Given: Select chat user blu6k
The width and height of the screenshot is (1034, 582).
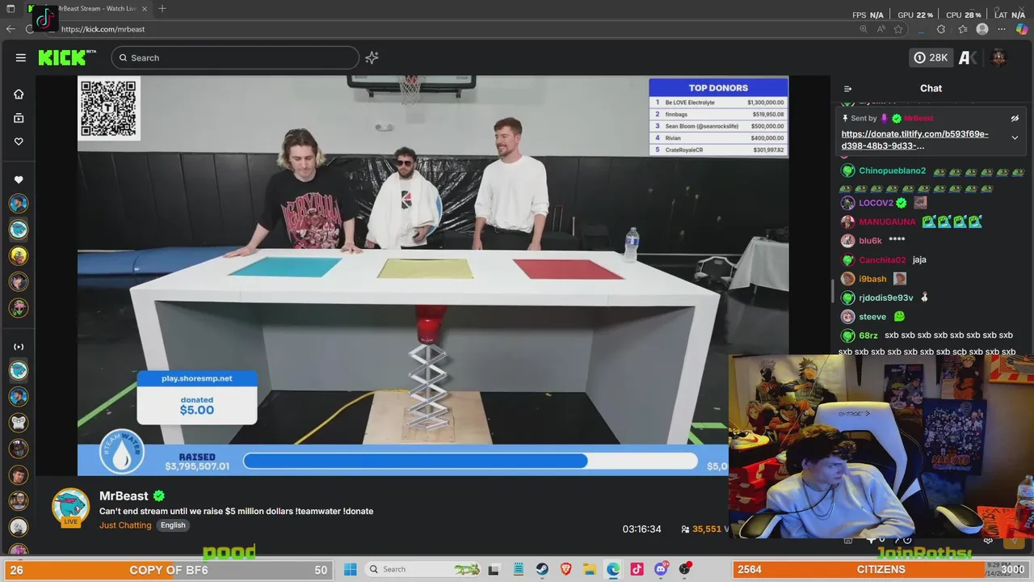Looking at the screenshot, I should 870,241.
